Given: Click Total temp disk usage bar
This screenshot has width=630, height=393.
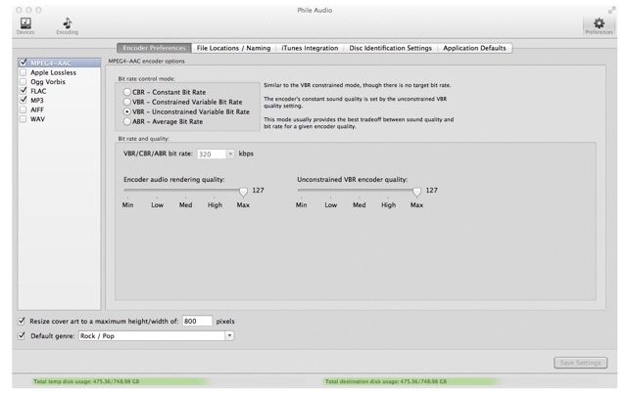Looking at the screenshot, I should (121, 381).
